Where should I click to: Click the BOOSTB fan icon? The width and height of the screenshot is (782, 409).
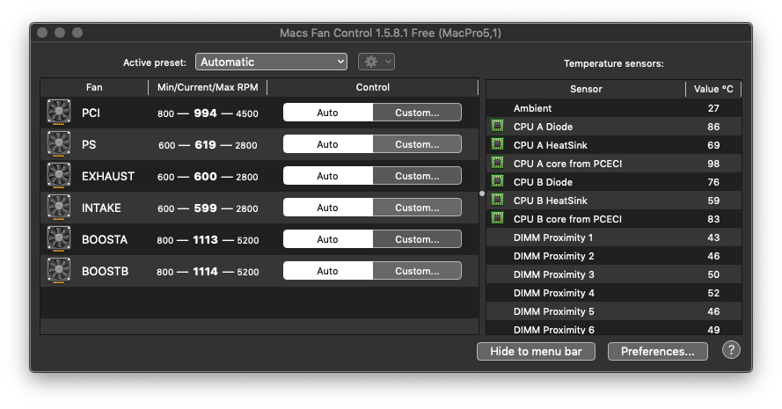coord(59,271)
